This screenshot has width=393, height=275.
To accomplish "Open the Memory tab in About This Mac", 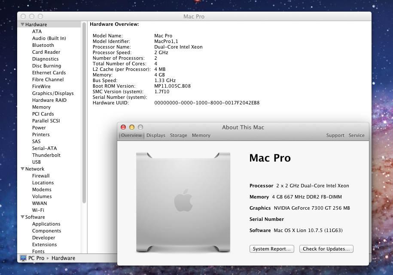I will coord(201,135).
